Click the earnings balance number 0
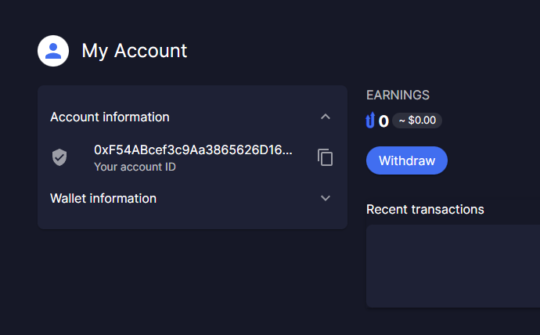This screenshot has width=540, height=335. (x=383, y=121)
